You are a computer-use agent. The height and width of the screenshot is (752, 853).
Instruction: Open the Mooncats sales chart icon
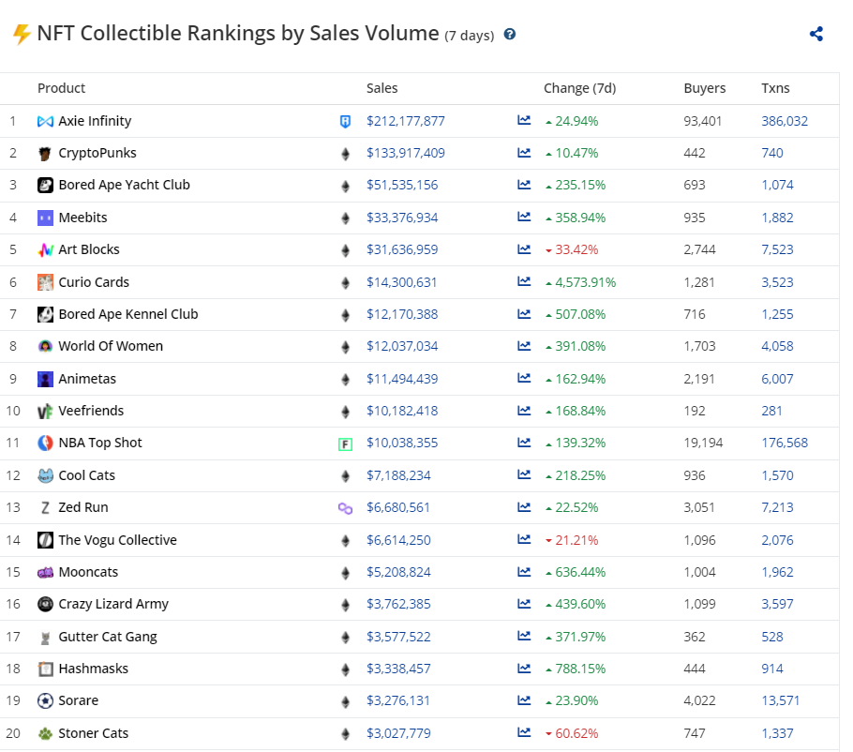tap(524, 572)
